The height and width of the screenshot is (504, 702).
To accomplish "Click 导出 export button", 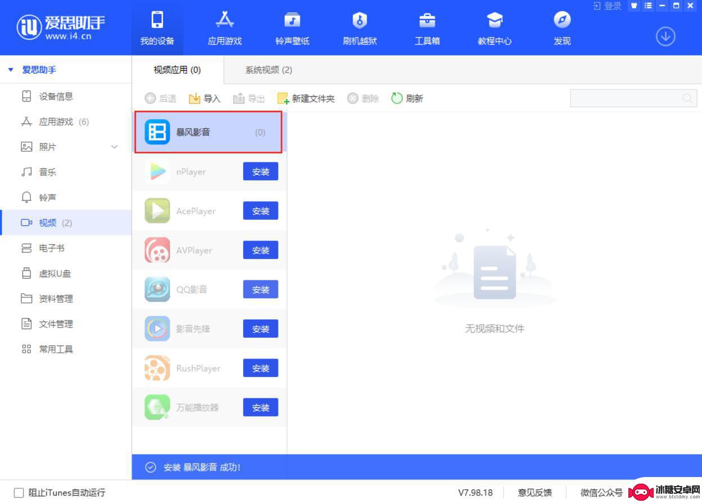I will click(249, 98).
